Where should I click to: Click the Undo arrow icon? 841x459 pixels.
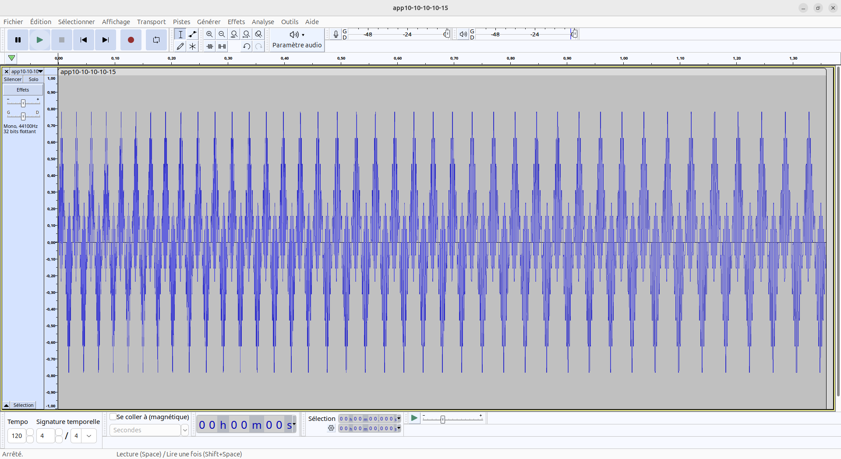246,46
